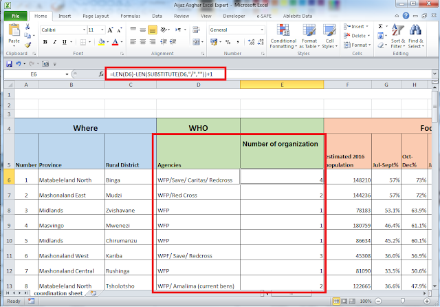This screenshot has width=440, height=307.
Task: Click the Clear eraser icon
Action: pos(380,45)
